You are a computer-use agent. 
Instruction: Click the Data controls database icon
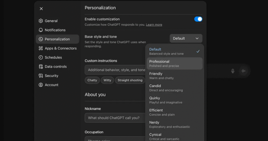tap(41, 67)
